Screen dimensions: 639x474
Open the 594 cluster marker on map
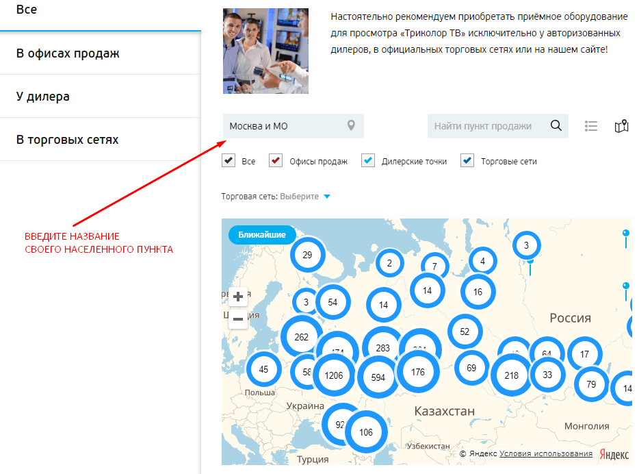pyautogui.click(x=378, y=377)
